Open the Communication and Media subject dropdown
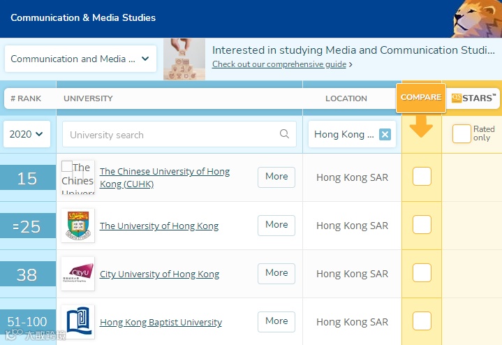The image size is (502, 345). click(x=80, y=59)
